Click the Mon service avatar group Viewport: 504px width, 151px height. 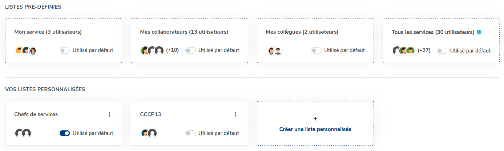pos(26,51)
